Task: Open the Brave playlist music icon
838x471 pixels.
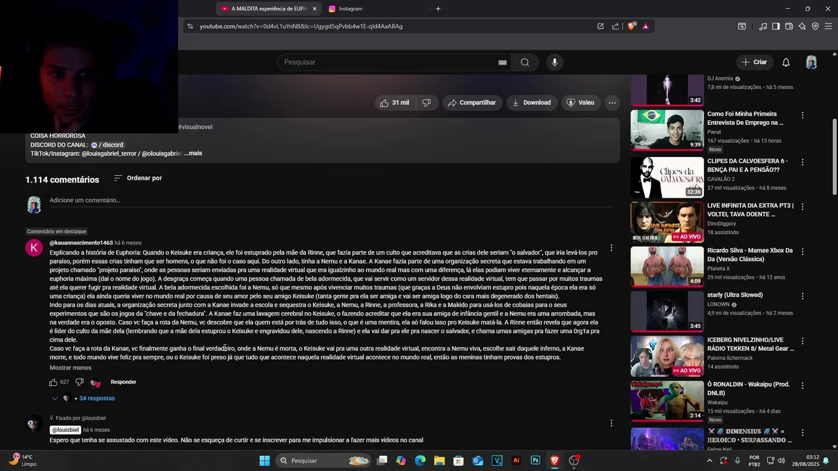Action: click(763, 26)
